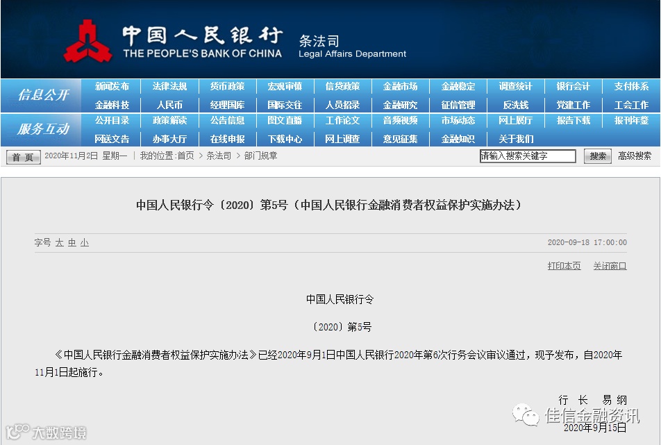The image size is (661, 445).
Task: Click 人员招录 navigation item
Action: pos(342,105)
